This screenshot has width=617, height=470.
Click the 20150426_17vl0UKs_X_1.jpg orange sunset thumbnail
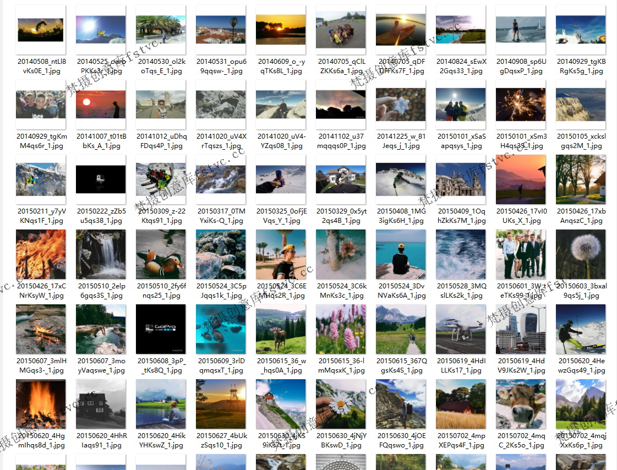point(521,179)
